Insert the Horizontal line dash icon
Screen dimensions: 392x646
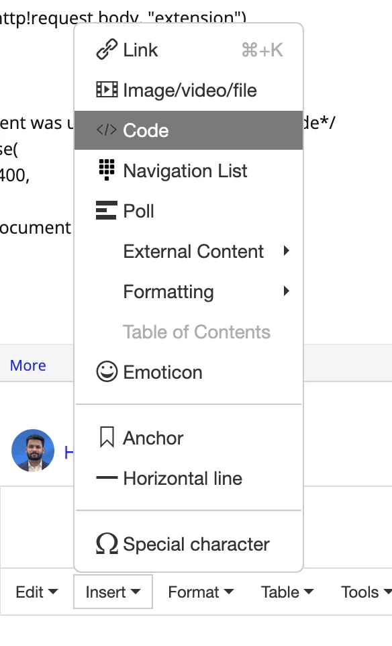[x=107, y=478]
